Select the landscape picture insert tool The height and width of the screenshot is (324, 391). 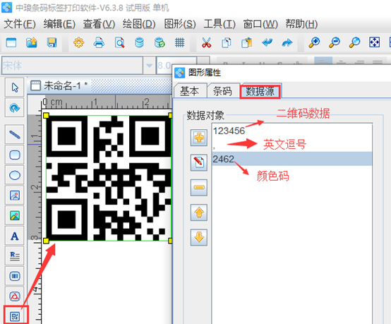coord(15,215)
